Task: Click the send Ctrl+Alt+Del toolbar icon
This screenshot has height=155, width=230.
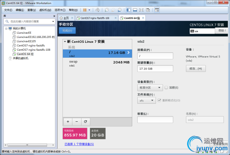Action: tap(97, 10)
